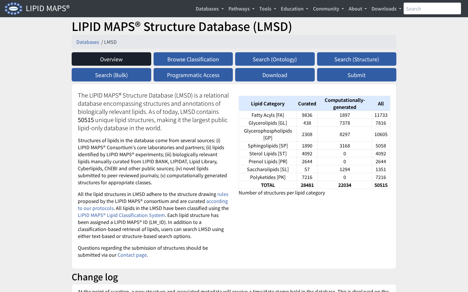
Task: Select the Saccharolipids [SL] row label
Action: click(x=268, y=169)
